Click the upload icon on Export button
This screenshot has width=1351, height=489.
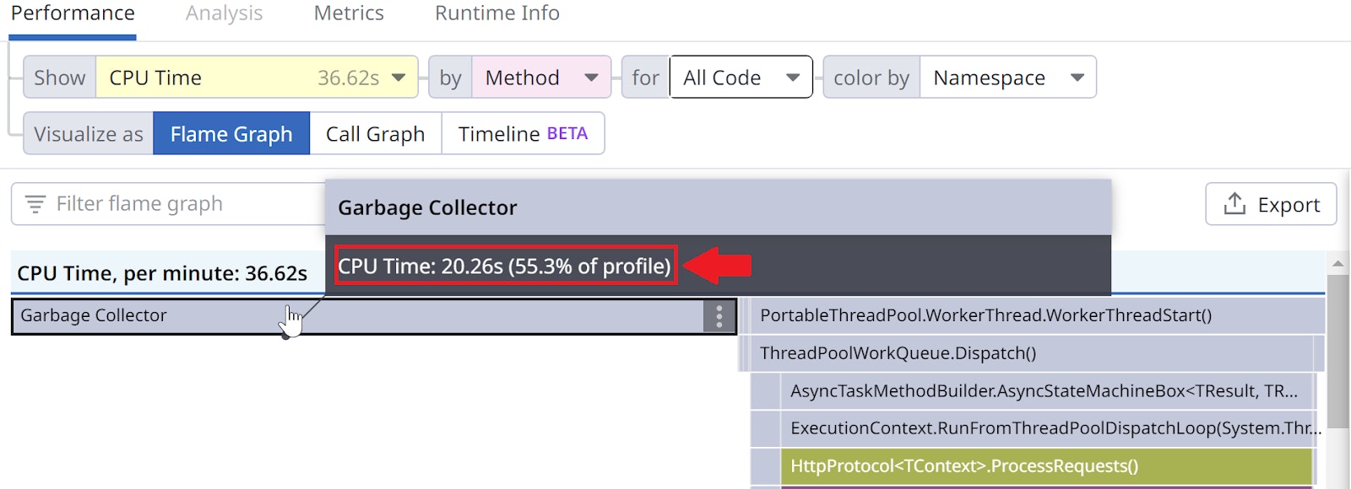(x=1234, y=204)
